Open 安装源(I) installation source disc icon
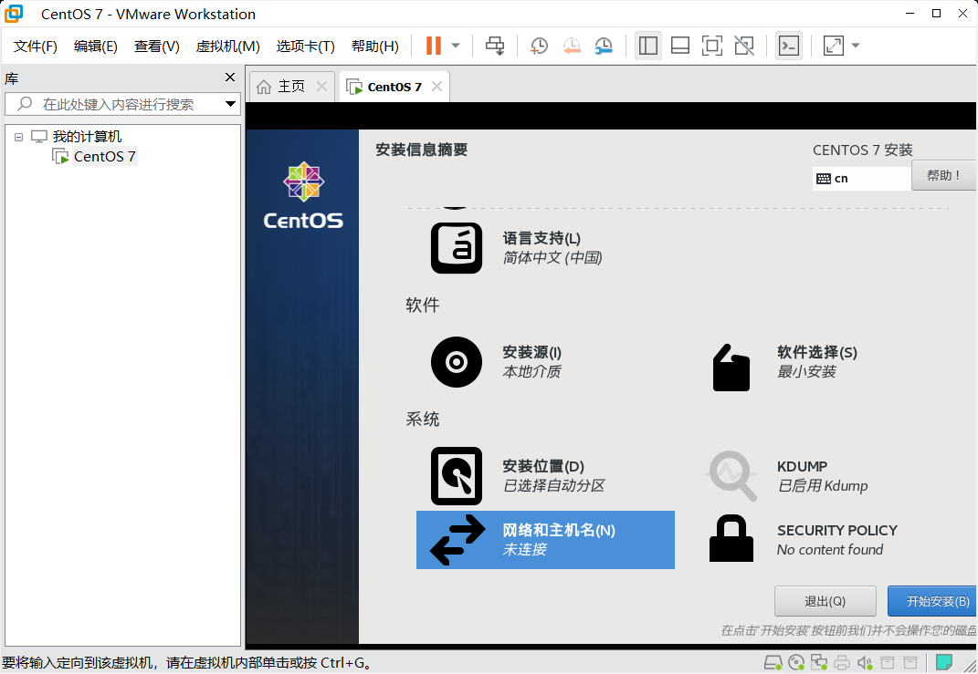The image size is (978, 674). point(457,362)
